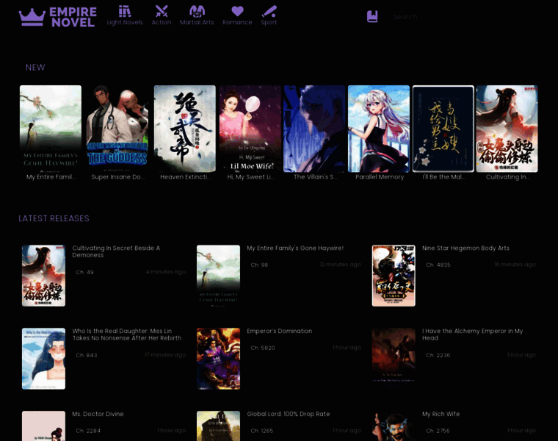Open the Sport bat icon

[x=269, y=11]
